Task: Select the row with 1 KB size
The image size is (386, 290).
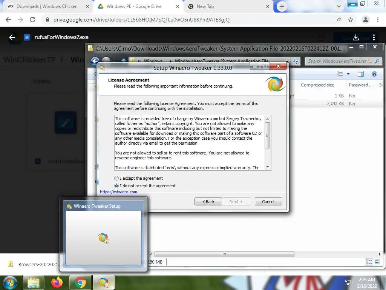Action: pyautogui.click(x=335, y=96)
